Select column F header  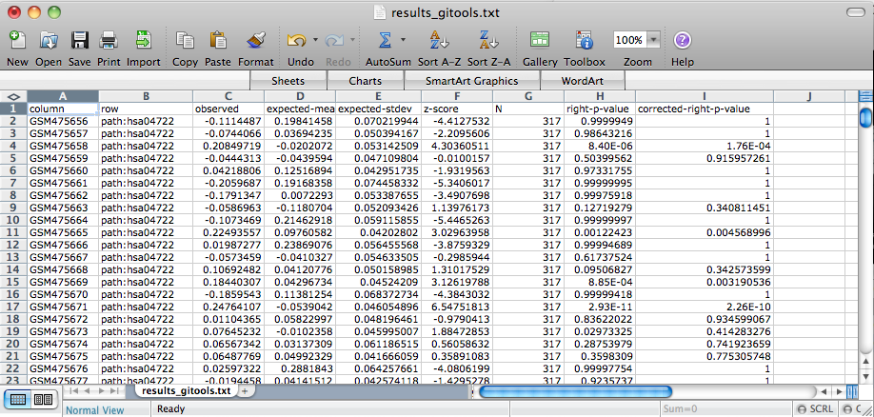[457, 96]
